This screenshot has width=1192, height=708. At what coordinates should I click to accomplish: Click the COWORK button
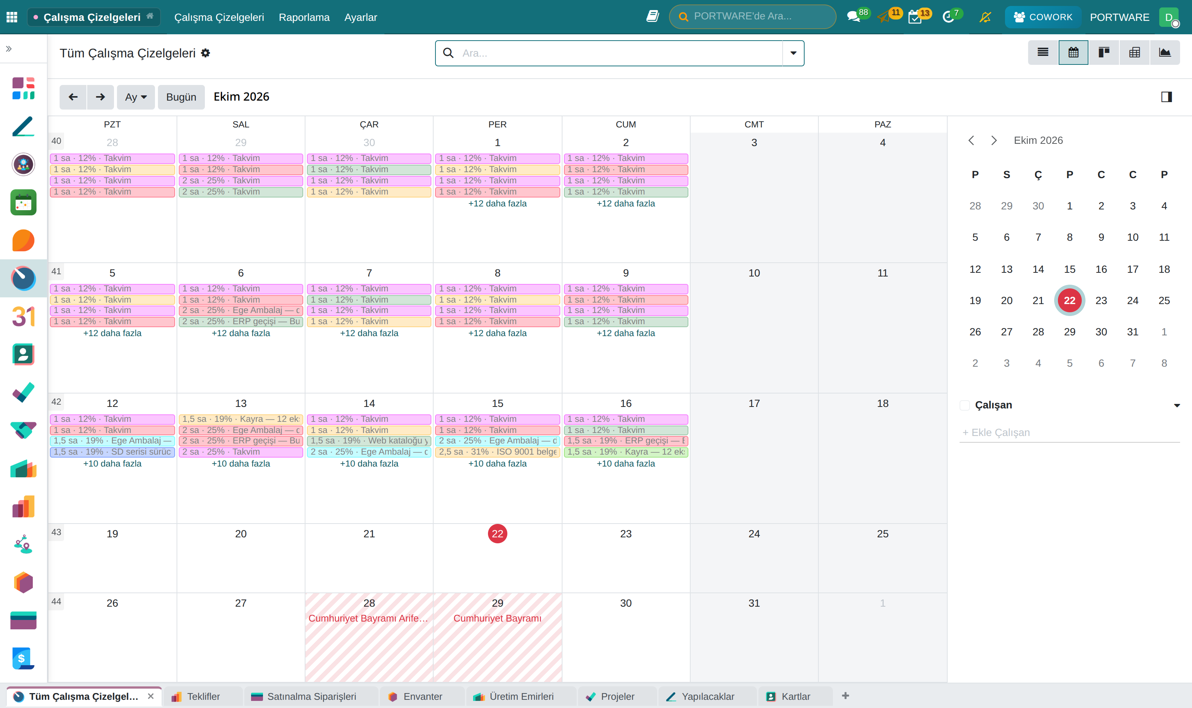point(1043,17)
